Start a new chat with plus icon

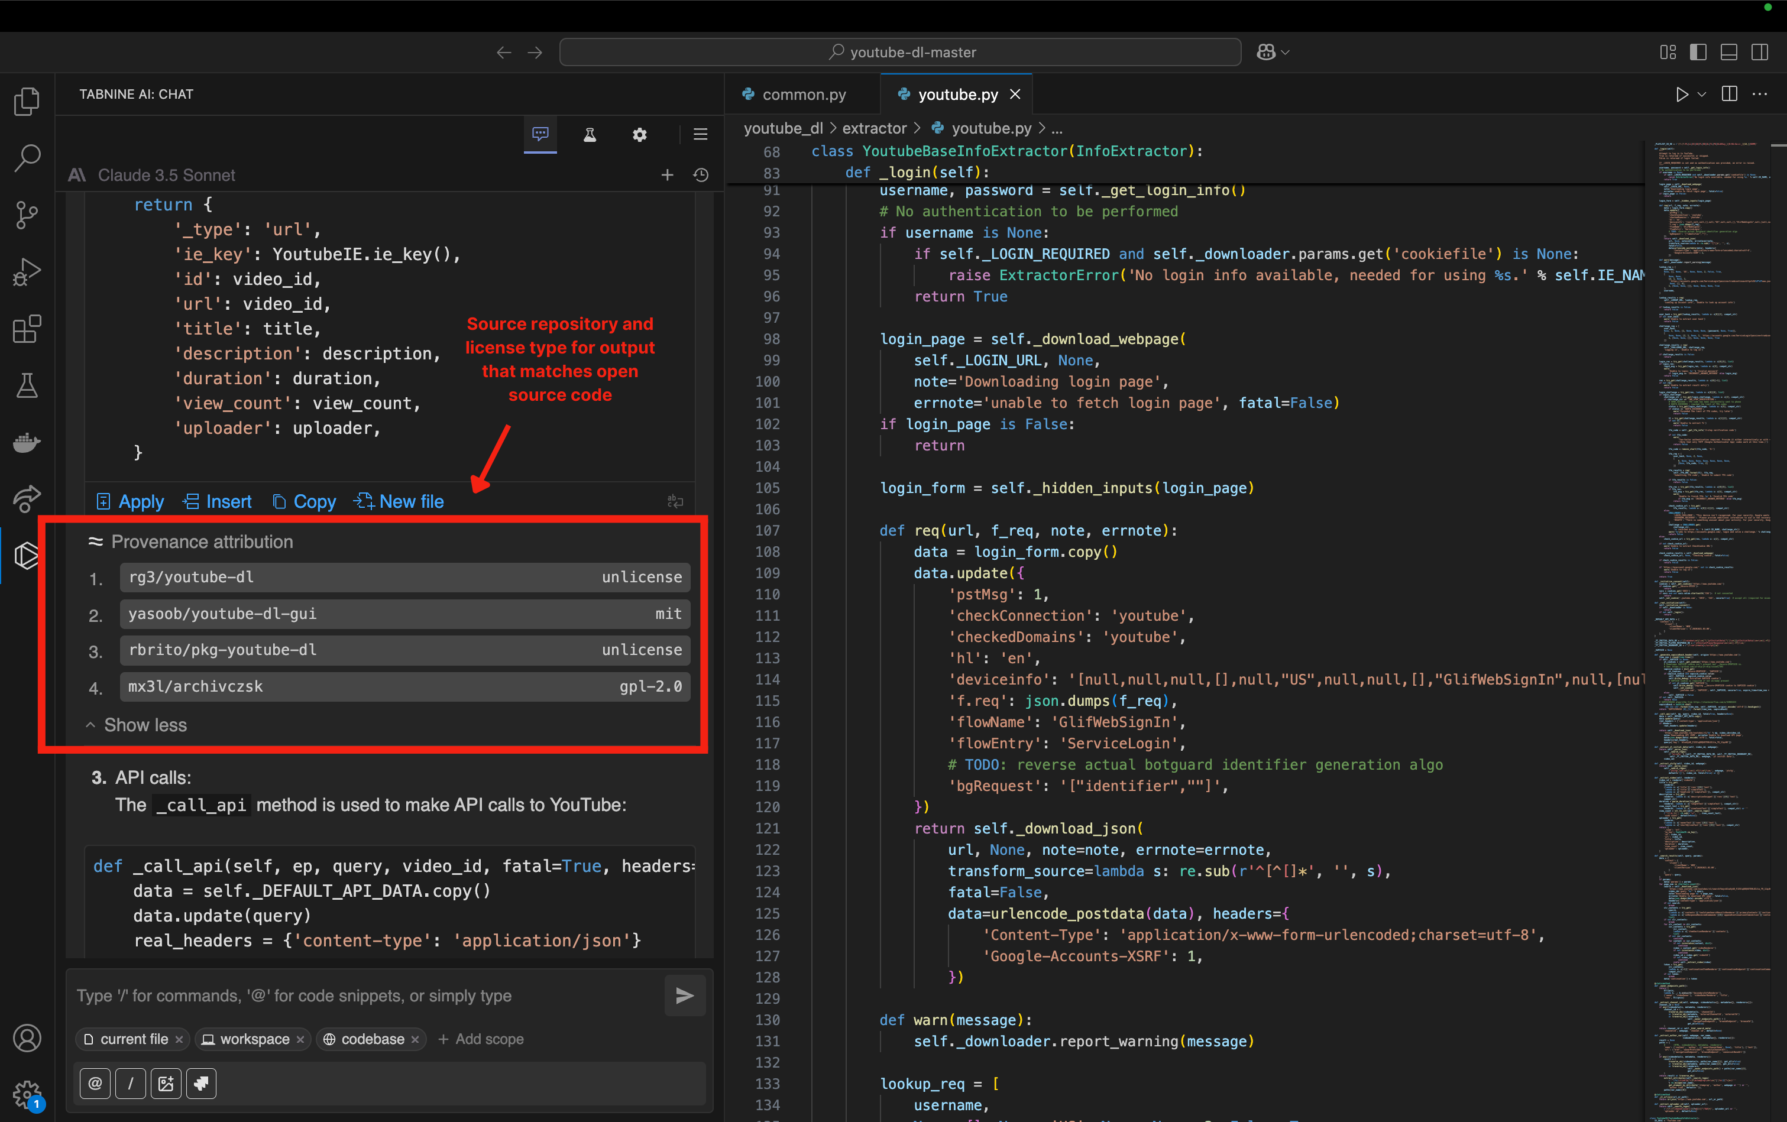pos(667,174)
